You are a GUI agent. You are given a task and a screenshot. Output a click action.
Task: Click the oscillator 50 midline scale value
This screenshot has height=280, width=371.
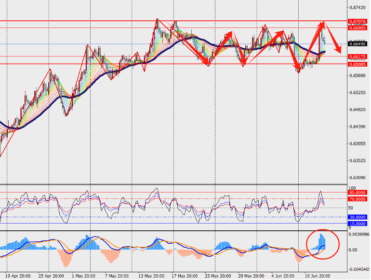[x=351, y=208]
